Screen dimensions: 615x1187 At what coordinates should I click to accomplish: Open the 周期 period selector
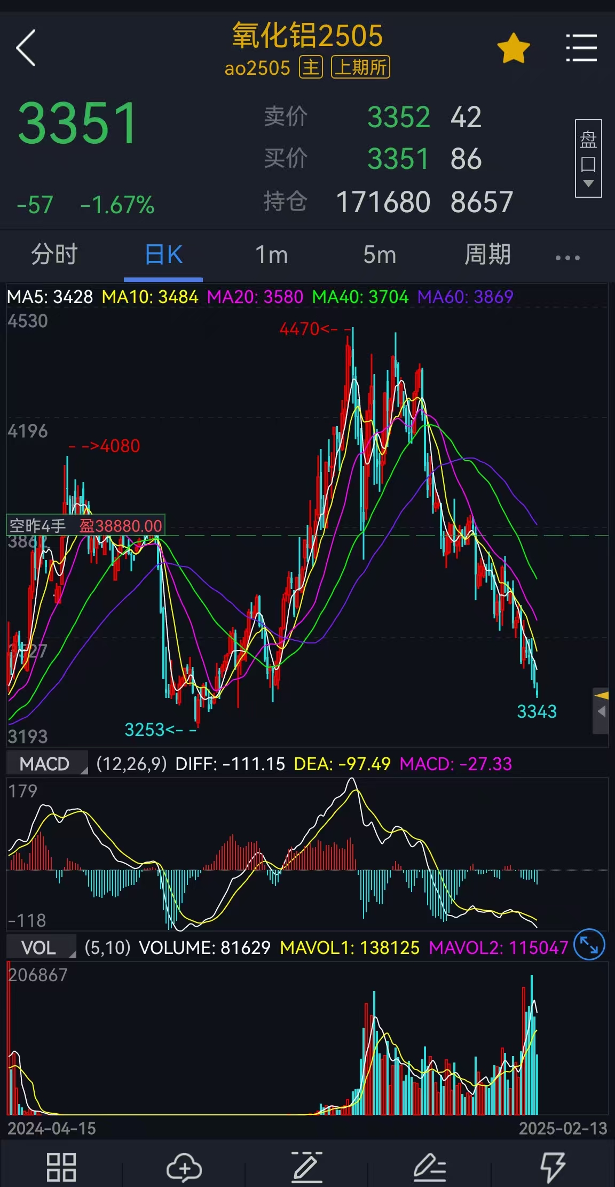pos(487,254)
